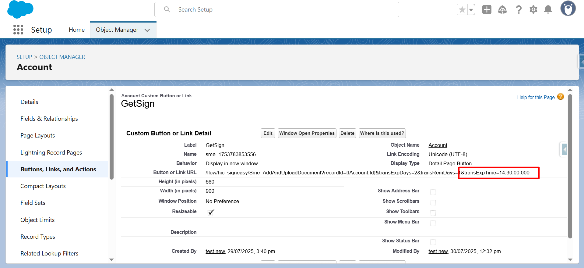Select Buttons, Links, and Actions

click(x=58, y=169)
